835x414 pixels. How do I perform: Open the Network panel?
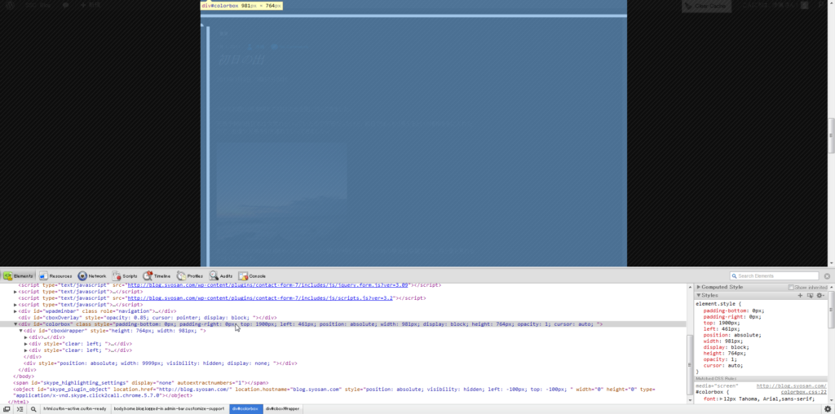(x=92, y=276)
